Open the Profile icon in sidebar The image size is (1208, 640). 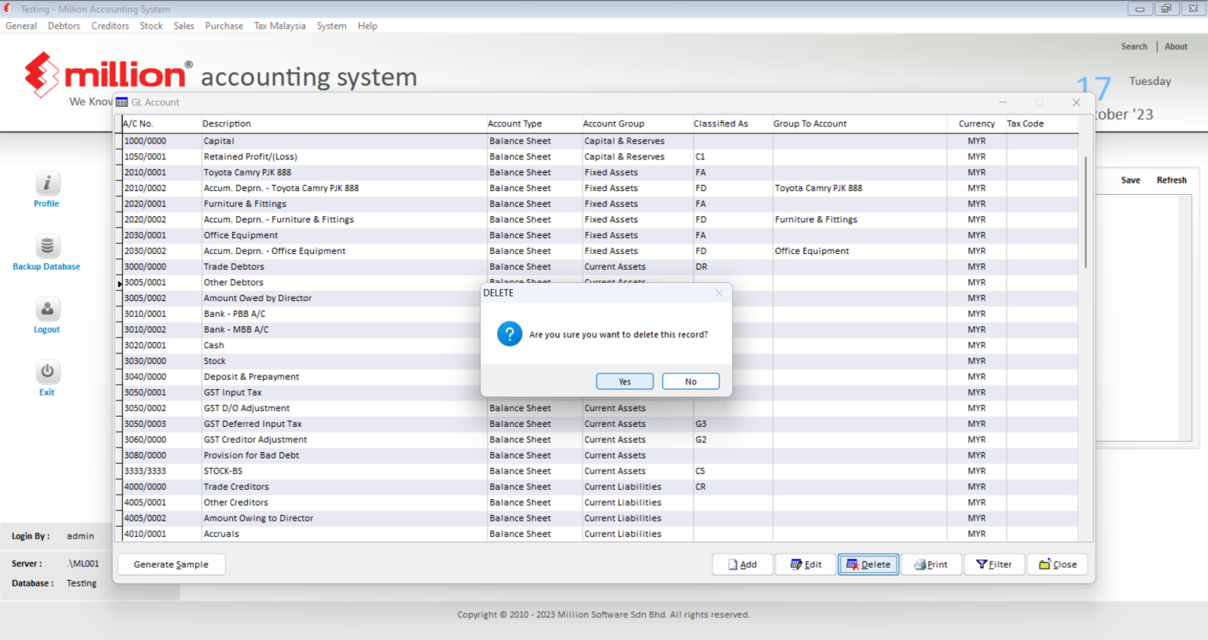click(x=47, y=183)
